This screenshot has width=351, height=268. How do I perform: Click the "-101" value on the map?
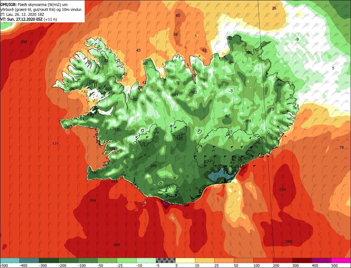[x=174, y=95]
